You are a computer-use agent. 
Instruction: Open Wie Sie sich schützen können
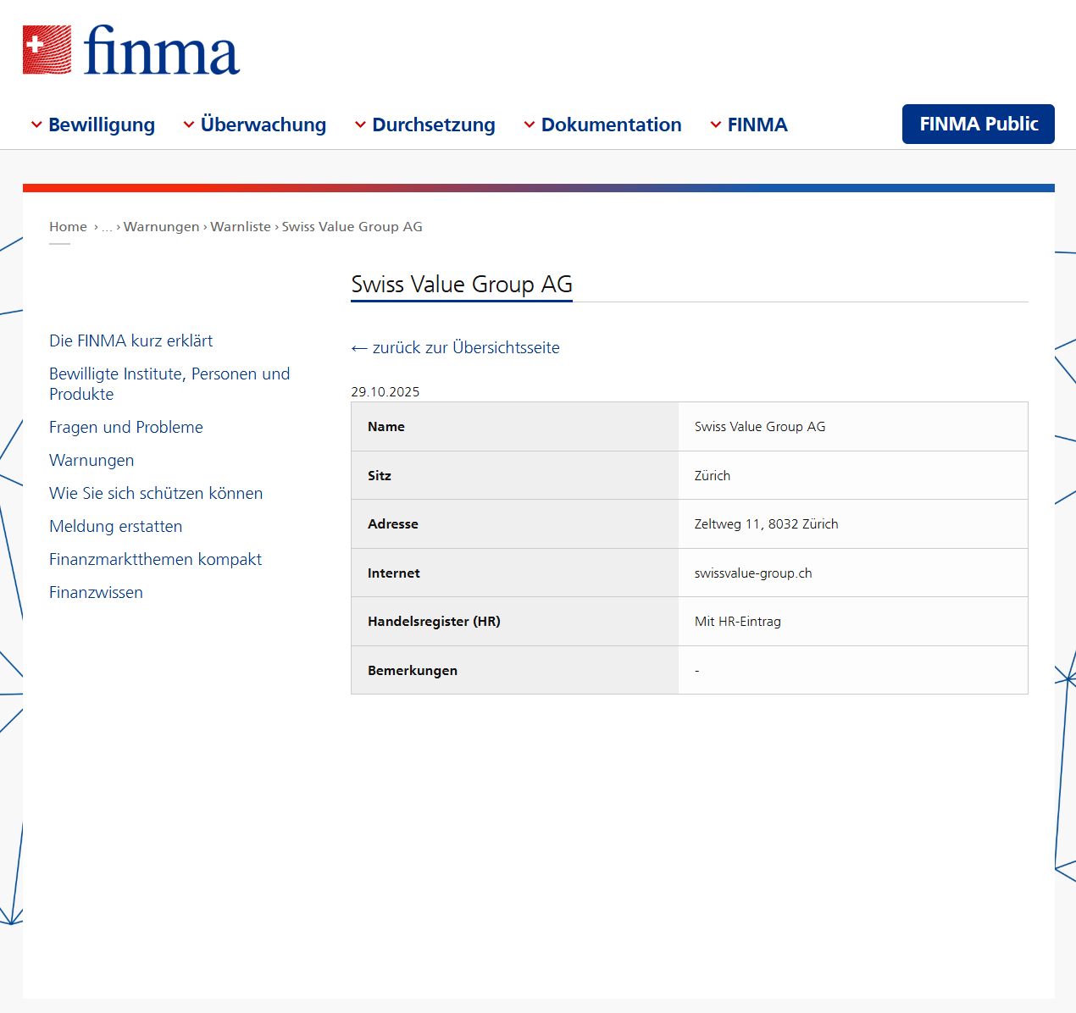[x=156, y=493]
